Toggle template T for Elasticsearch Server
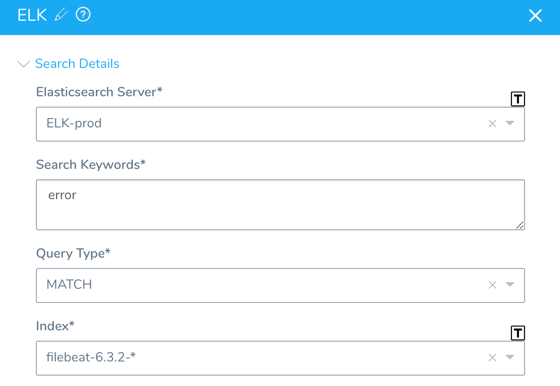This screenshot has height=386, width=560. 518,99
